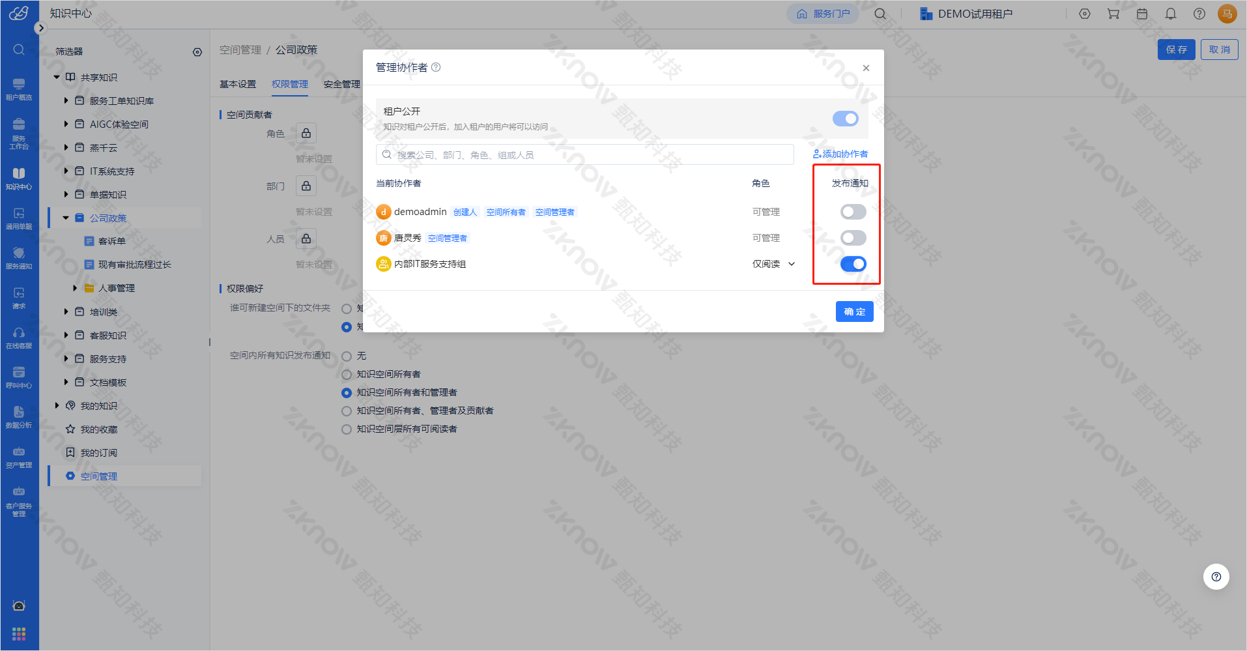1247x651 pixels.
Task: Click the lock icon for 部门
Action: pos(306,186)
